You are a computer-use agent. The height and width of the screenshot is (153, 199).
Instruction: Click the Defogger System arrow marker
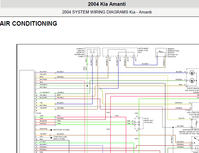pyautogui.click(x=51, y=130)
